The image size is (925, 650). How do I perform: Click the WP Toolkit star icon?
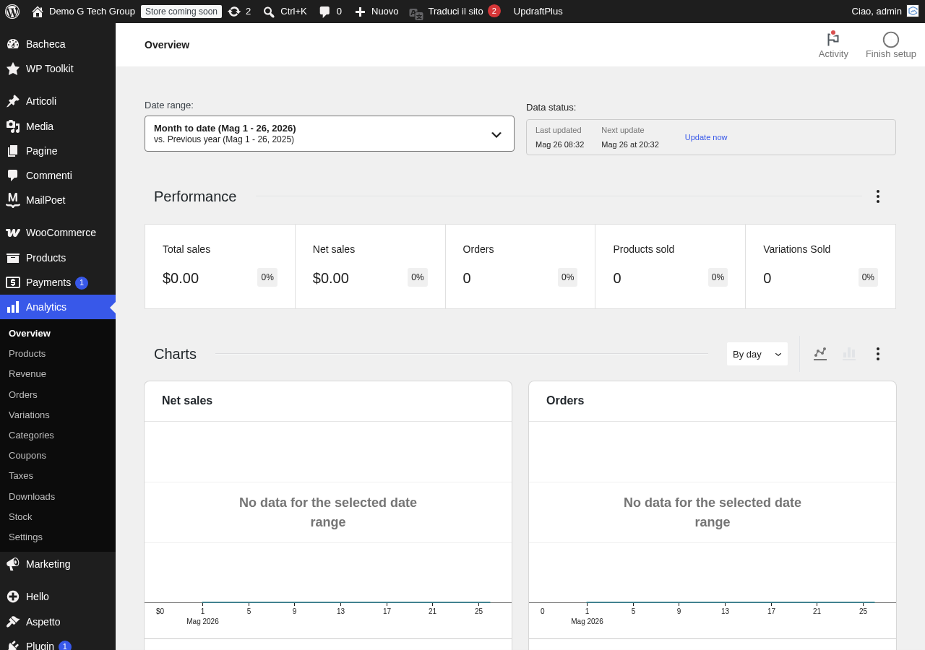pos(13,69)
